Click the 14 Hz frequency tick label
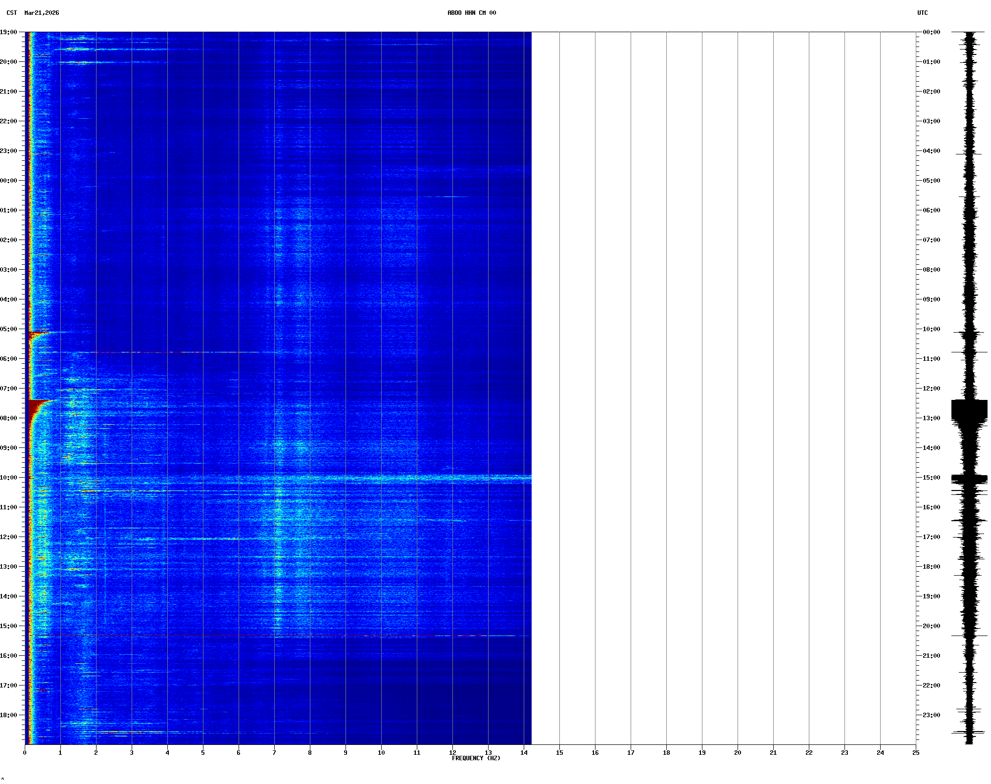 pos(524,753)
